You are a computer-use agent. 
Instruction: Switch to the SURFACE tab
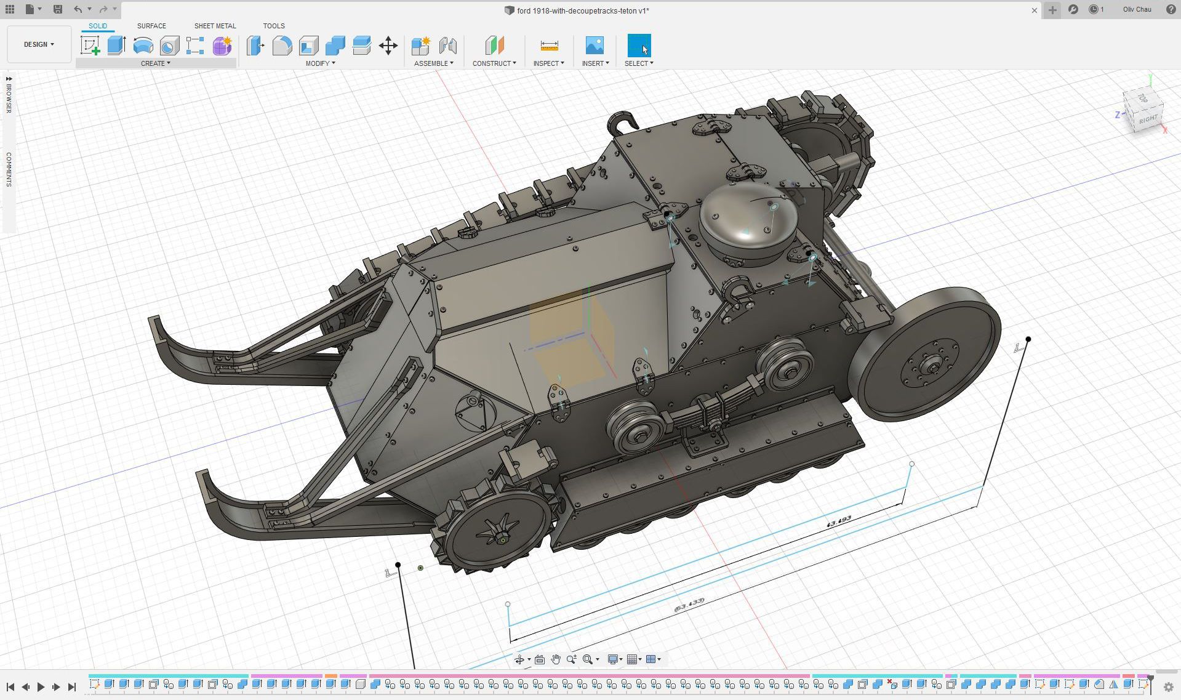tap(151, 26)
